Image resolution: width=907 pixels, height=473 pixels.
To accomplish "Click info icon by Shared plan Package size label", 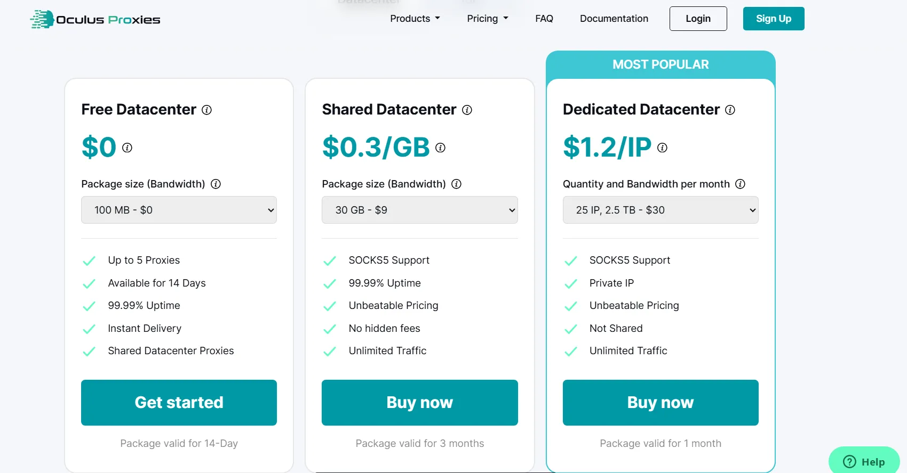I will (456, 184).
